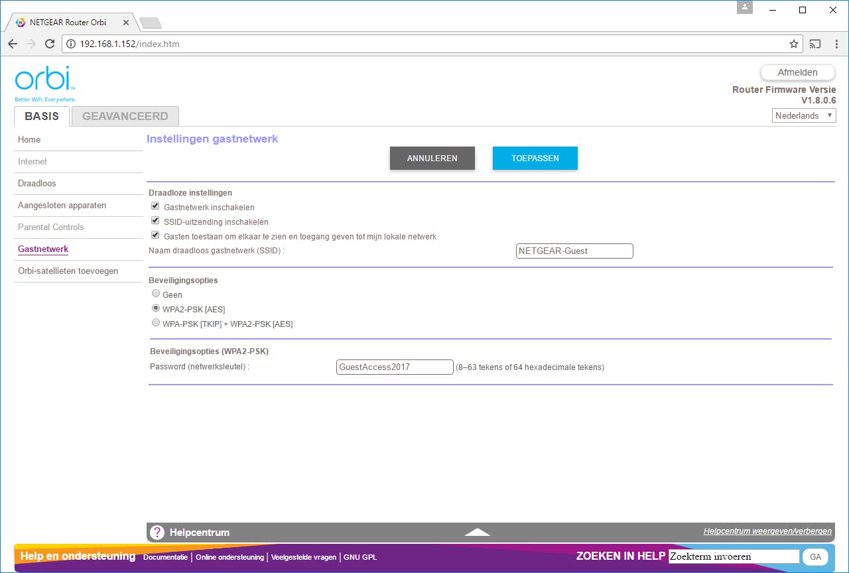
Task: Click the ANNULEREN button
Action: pos(432,159)
